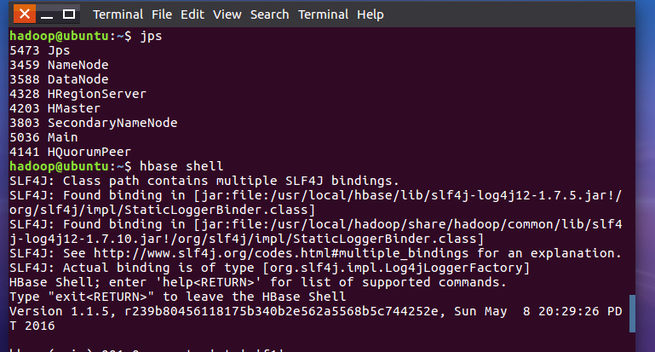
Task: Close the terminal window
Action: (x=25, y=14)
